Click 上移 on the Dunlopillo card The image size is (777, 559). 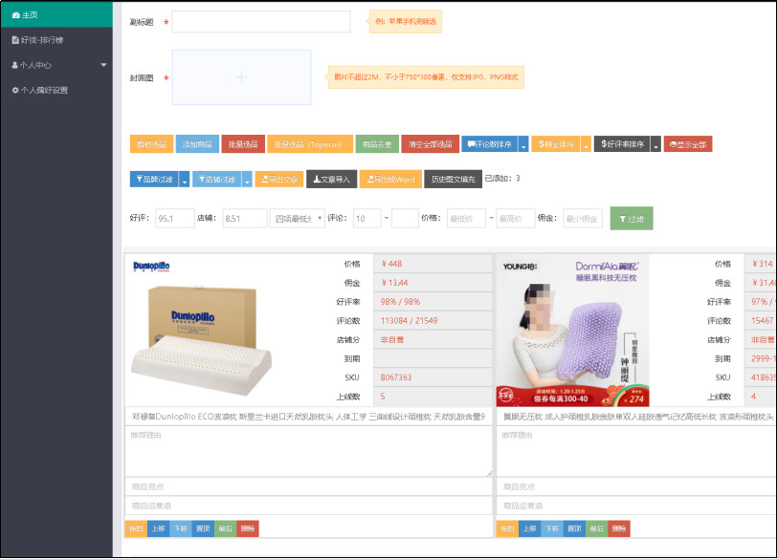click(x=159, y=528)
